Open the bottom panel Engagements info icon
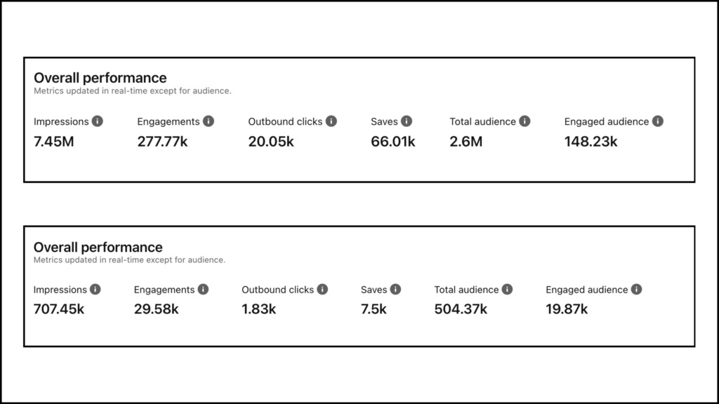The width and height of the screenshot is (719, 404). click(203, 289)
